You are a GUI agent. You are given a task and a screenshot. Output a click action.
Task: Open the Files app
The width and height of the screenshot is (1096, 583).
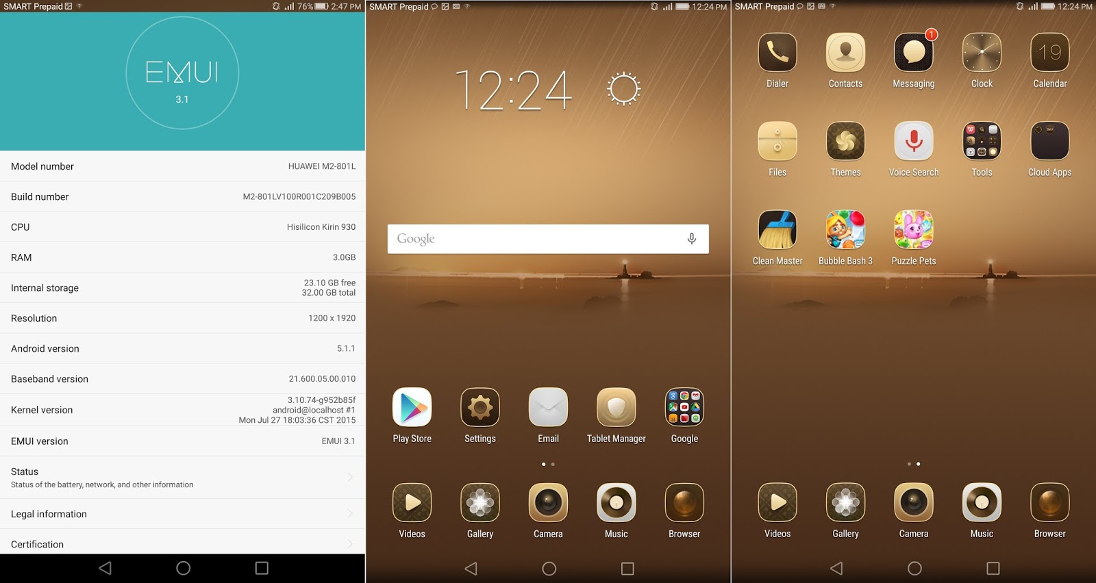(x=777, y=141)
